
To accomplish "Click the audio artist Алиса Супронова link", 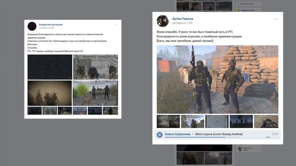I will coord(178,134).
